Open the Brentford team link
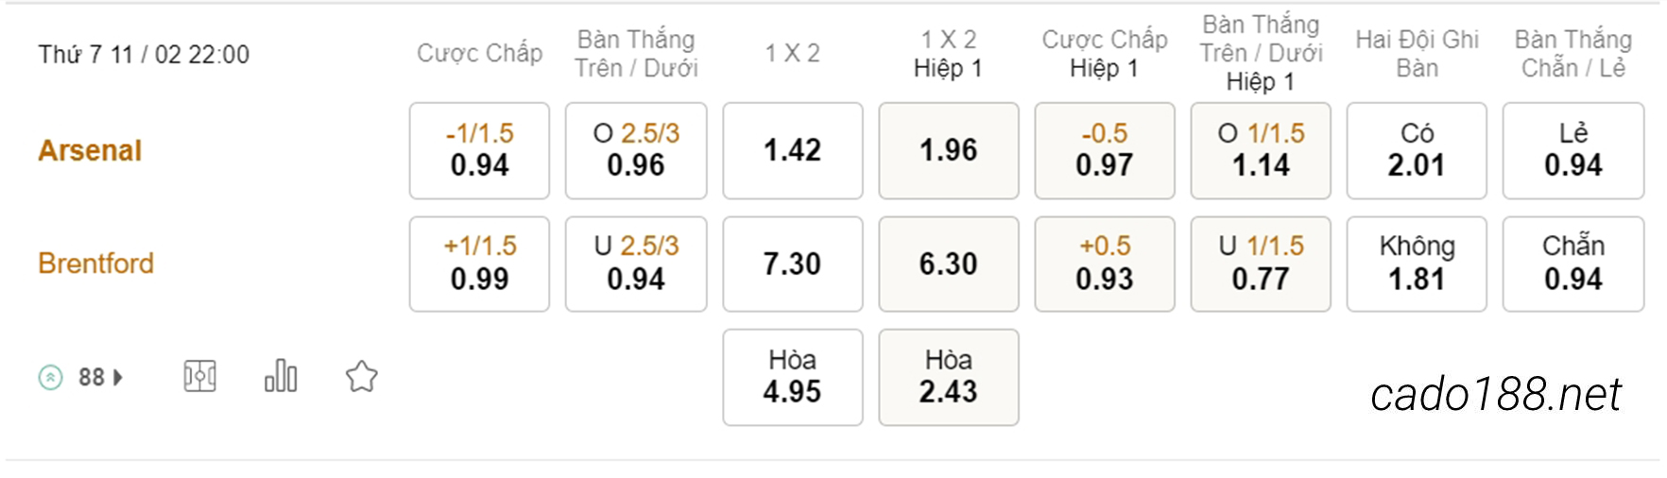1667x478 pixels. (x=95, y=264)
